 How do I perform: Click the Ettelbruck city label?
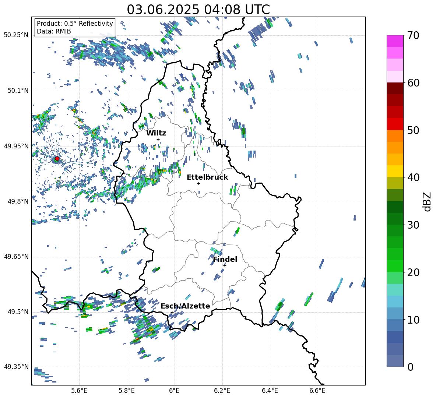pos(207,177)
